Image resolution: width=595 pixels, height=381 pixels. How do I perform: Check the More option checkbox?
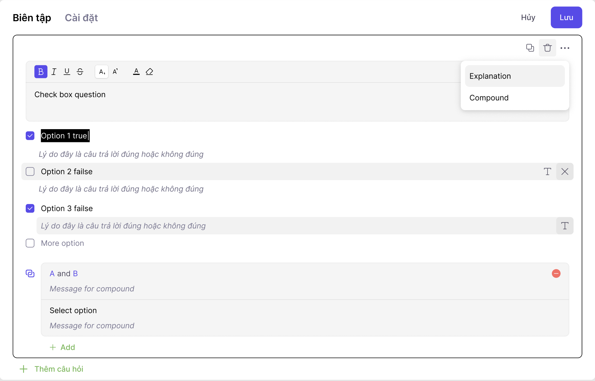30,243
